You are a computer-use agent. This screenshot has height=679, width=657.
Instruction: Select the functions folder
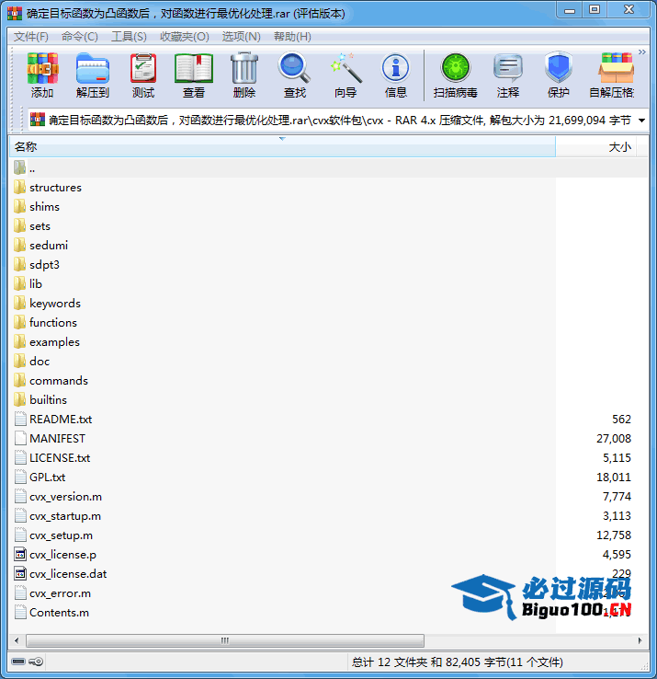(x=52, y=323)
